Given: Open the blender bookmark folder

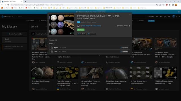Looking at the screenshot, I should [x=44, y=8].
